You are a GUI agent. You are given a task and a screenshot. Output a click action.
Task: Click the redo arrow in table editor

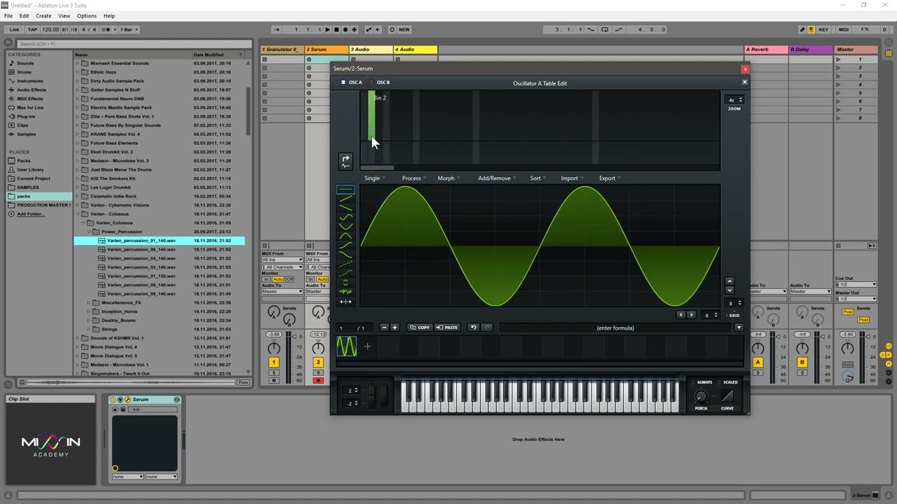[487, 328]
